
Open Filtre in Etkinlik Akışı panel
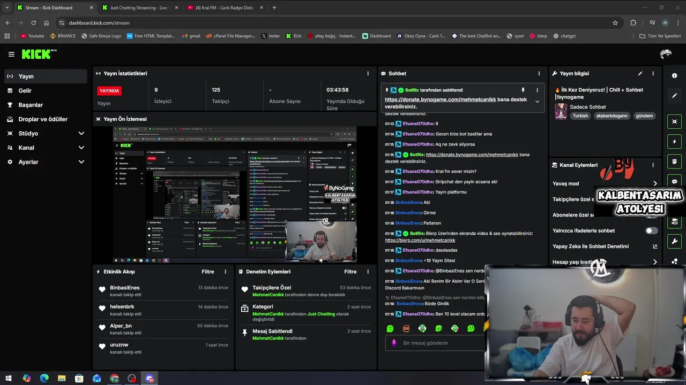click(207, 272)
